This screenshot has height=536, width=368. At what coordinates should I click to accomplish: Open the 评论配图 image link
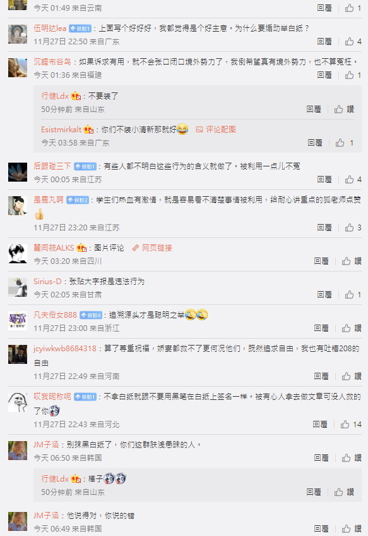tap(216, 129)
